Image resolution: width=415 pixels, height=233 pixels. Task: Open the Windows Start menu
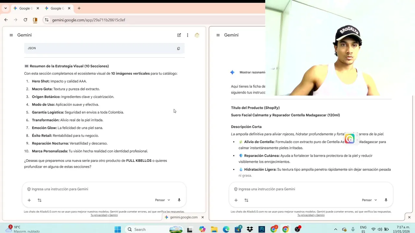coord(118,229)
